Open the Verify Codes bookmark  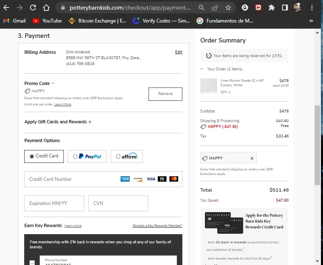coord(161,21)
